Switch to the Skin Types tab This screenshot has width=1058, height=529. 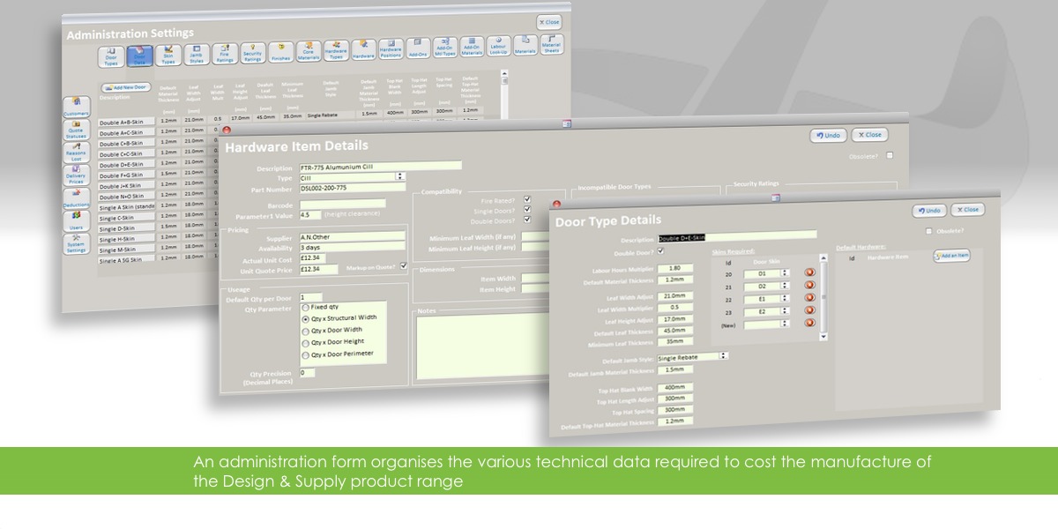[168, 56]
